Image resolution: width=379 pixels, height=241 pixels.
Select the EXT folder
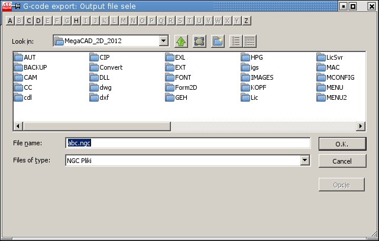click(176, 67)
